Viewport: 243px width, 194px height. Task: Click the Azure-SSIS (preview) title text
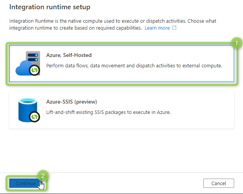(x=72, y=102)
